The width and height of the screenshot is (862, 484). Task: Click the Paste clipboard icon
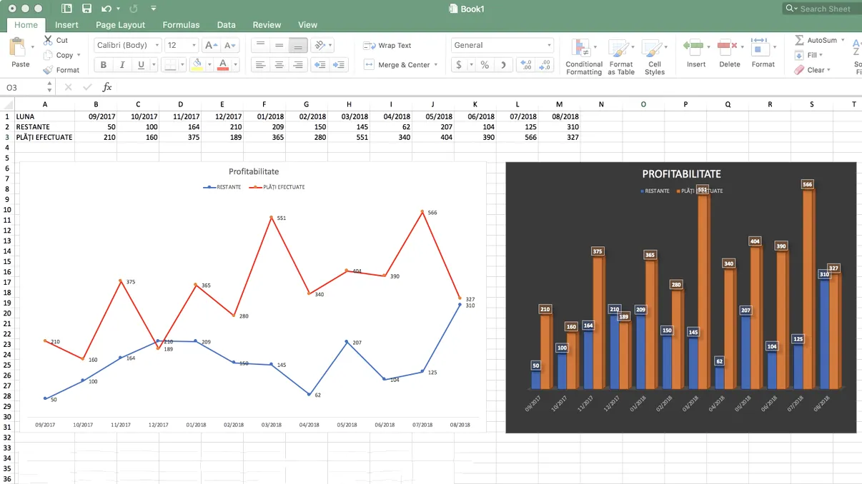pyautogui.click(x=17, y=48)
